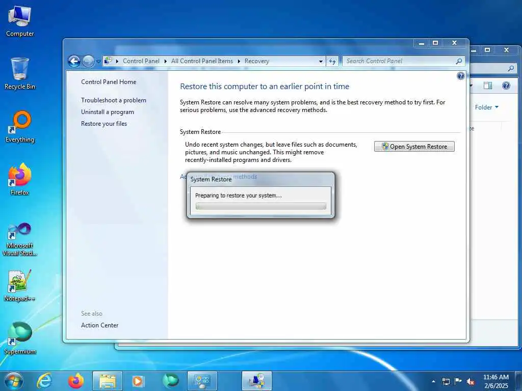Click the Preparing to restore your system text
Image resolution: width=522 pixels, height=391 pixels.
pos(239,195)
